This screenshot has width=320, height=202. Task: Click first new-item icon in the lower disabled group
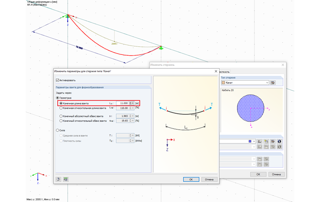260,159
